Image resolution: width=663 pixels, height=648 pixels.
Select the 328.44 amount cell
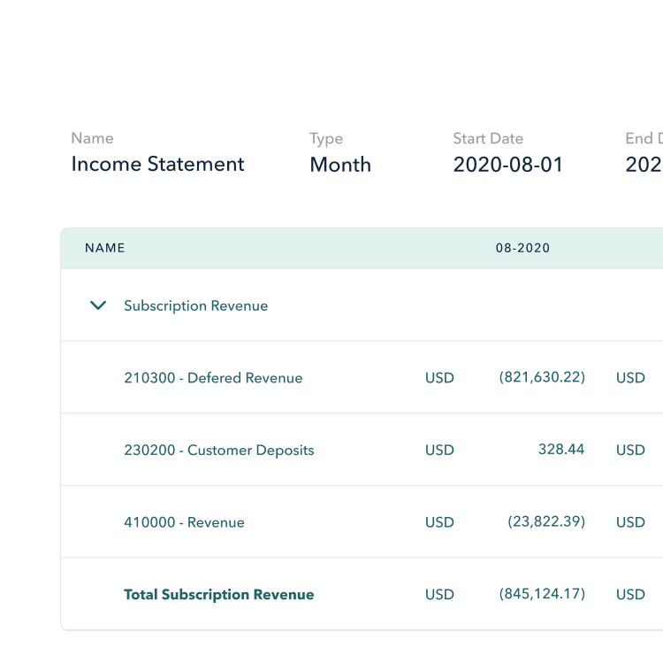coord(560,450)
